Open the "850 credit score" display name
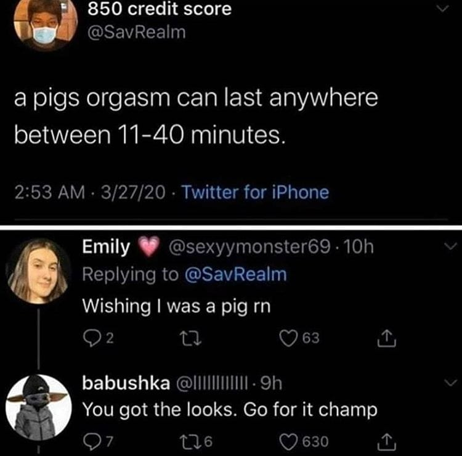Image resolution: width=462 pixels, height=456 pixels. tap(159, 9)
